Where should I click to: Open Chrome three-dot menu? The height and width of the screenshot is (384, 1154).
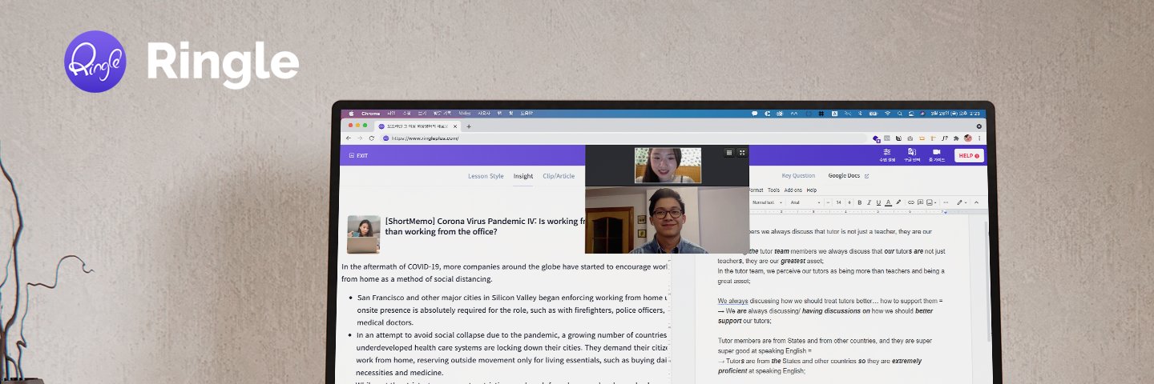979,138
